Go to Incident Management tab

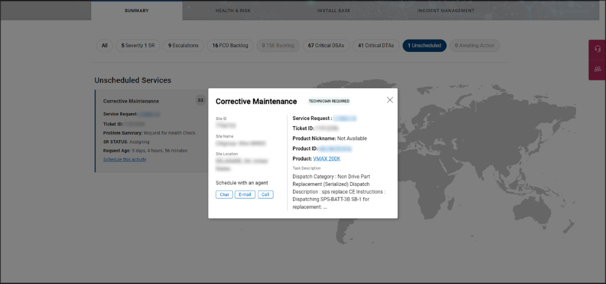[x=446, y=11]
